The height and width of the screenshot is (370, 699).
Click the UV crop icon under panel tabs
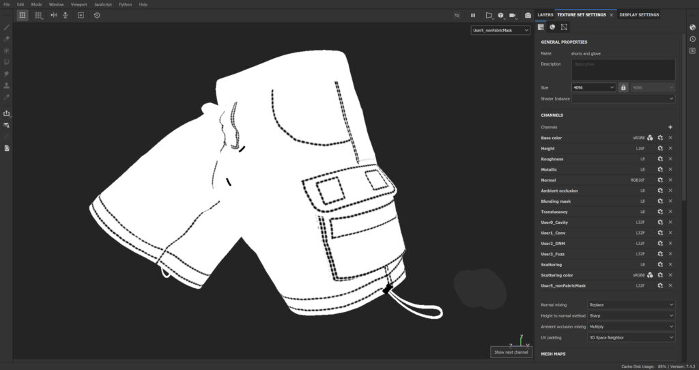564,27
